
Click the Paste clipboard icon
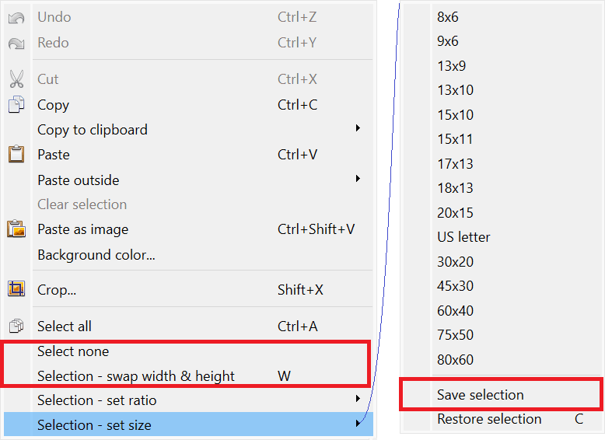(x=16, y=155)
